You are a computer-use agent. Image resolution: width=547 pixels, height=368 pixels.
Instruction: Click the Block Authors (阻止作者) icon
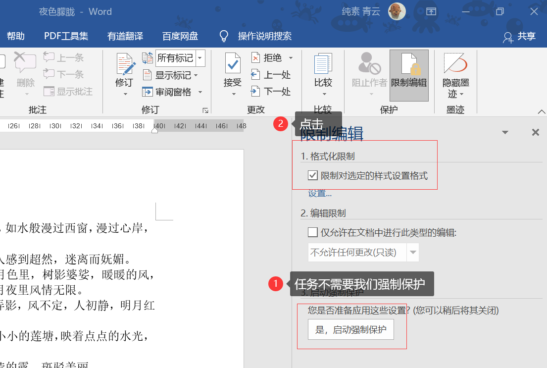click(369, 63)
